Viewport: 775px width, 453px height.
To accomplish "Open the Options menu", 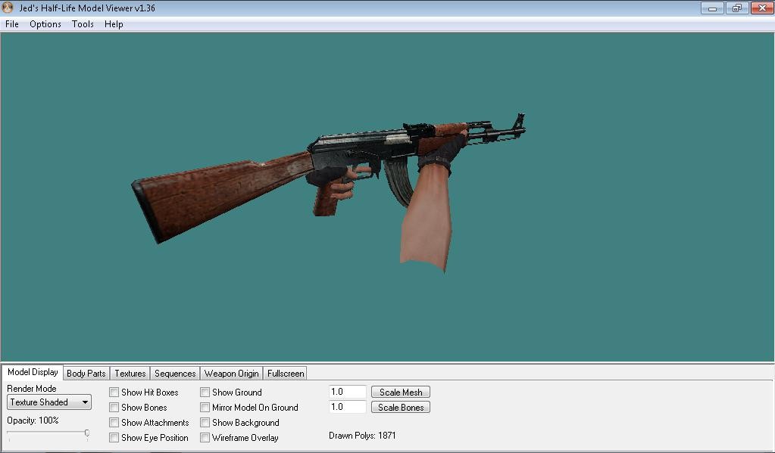I will pyautogui.click(x=45, y=24).
